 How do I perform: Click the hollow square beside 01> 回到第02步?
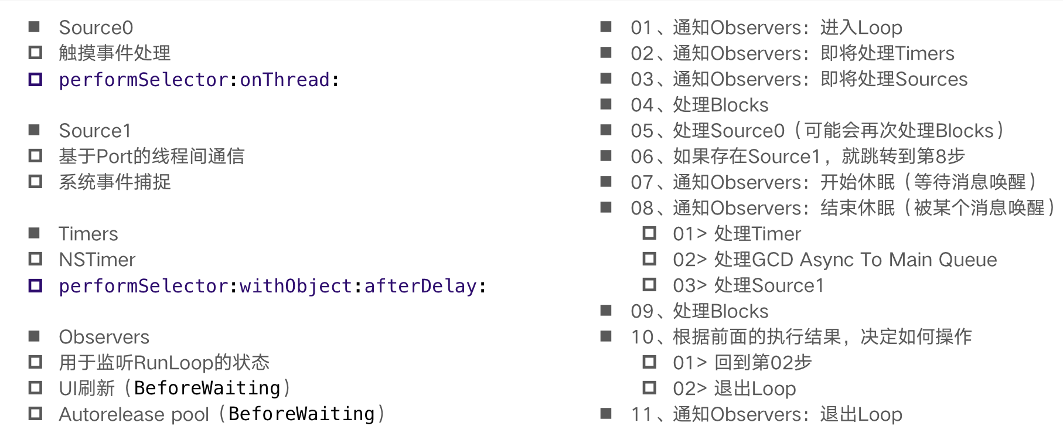pyautogui.click(x=649, y=362)
